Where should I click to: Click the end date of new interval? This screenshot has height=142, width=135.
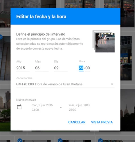pyautogui.click(x=79, y=108)
